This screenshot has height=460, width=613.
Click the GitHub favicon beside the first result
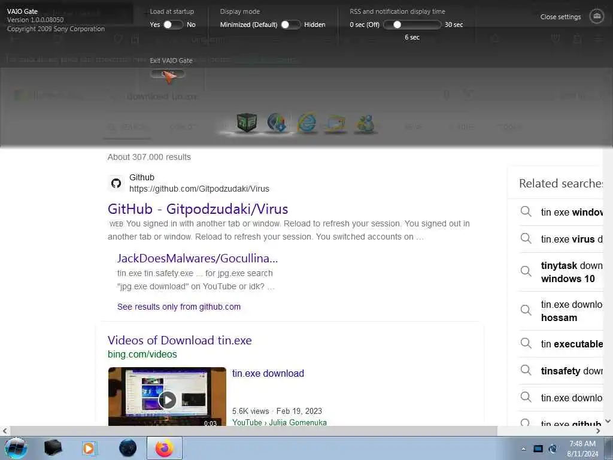point(116,183)
